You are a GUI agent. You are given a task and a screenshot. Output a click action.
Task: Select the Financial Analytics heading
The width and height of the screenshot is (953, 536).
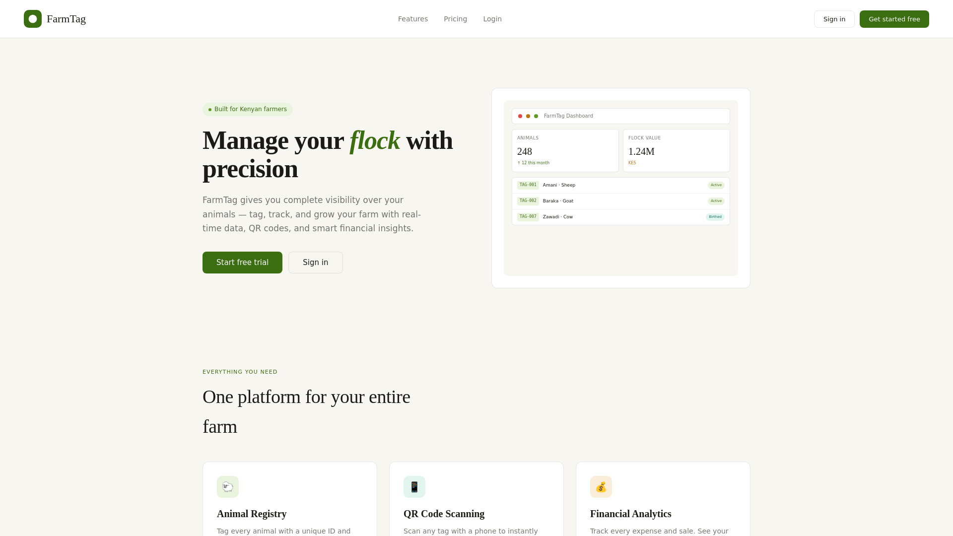point(630,514)
